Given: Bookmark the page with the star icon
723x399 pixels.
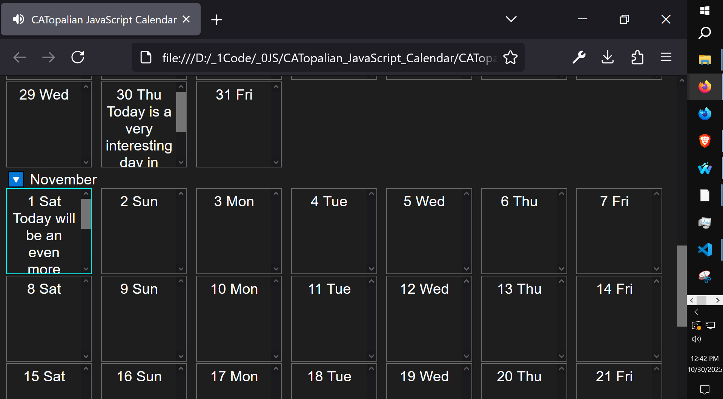Looking at the screenshot, I should [510, 57].
